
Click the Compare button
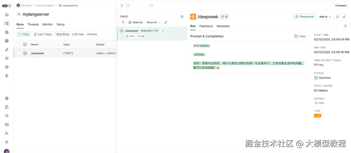(341, 5)
